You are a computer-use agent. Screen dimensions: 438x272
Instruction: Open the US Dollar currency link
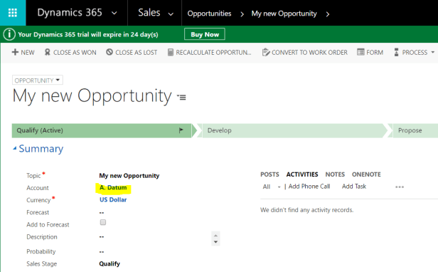click(113, 200)
